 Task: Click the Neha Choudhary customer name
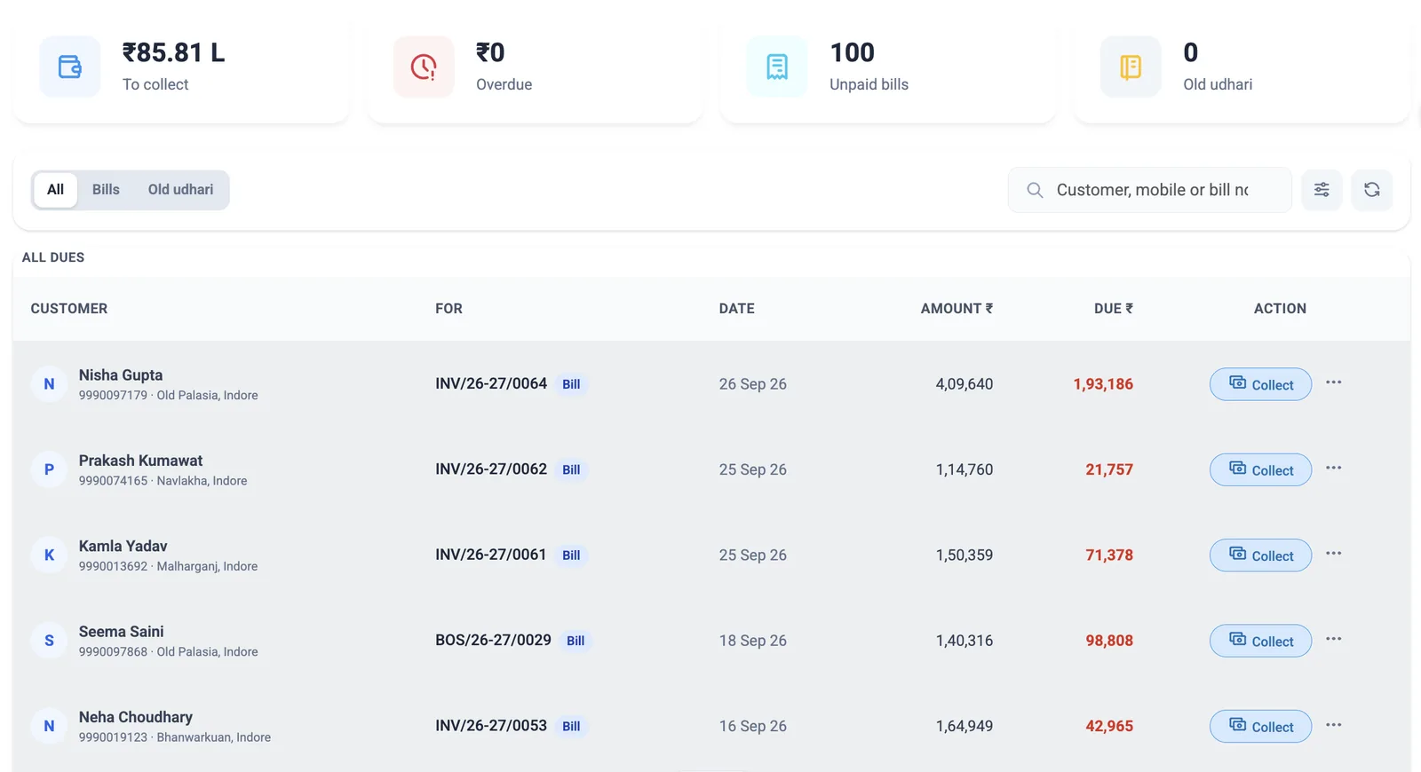click(136, 717)
